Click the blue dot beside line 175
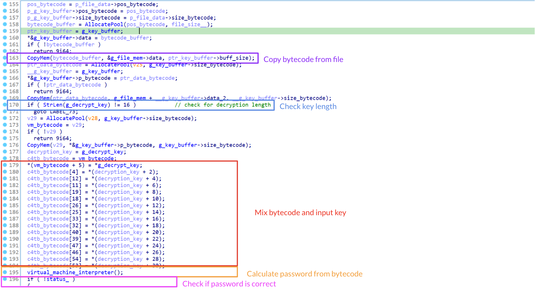 [5, 138]
